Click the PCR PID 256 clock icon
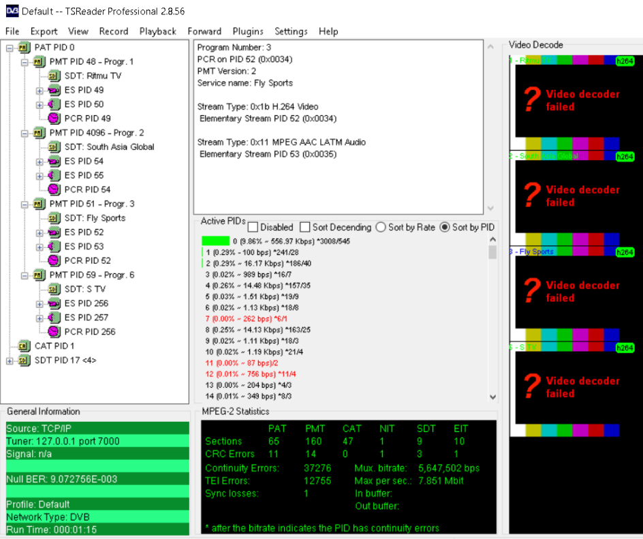Screen dimensions: 643x539 (54, 332)
